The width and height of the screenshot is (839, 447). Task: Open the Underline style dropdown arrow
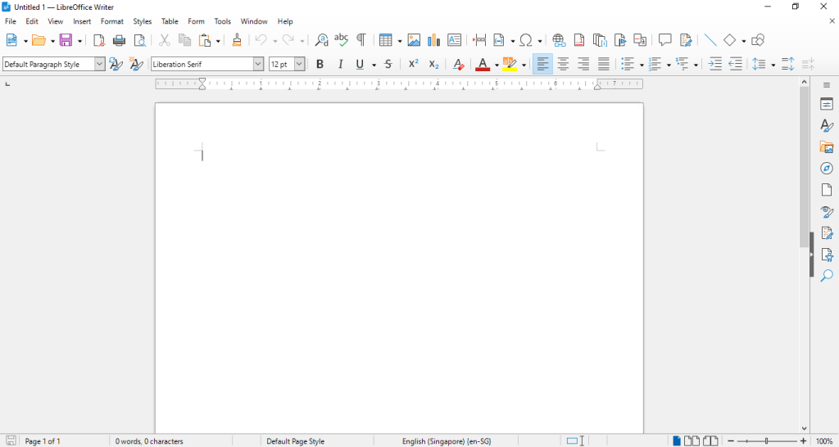[374, 65]
